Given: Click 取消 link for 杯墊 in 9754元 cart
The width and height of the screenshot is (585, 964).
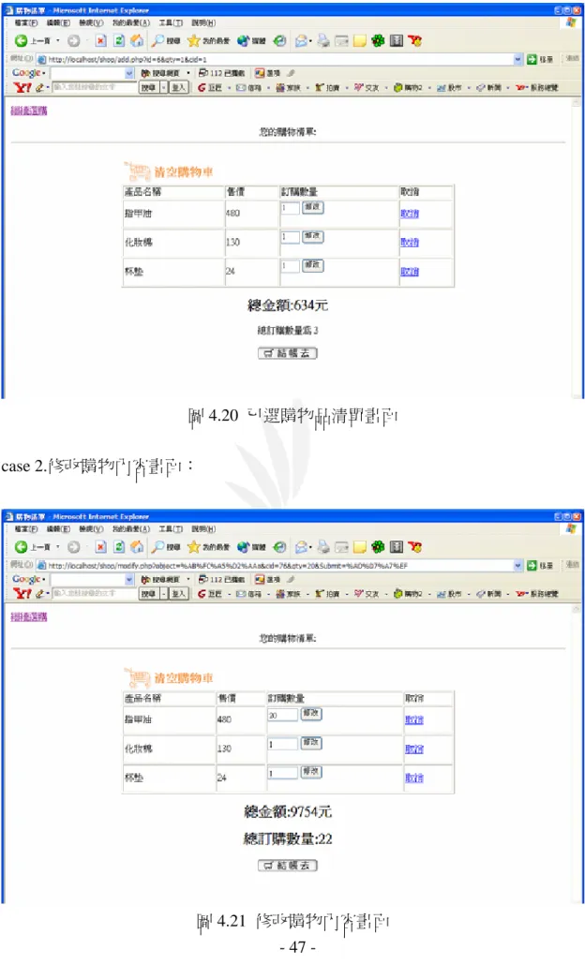Looking at the screenshot, I should tap(414, 778).
